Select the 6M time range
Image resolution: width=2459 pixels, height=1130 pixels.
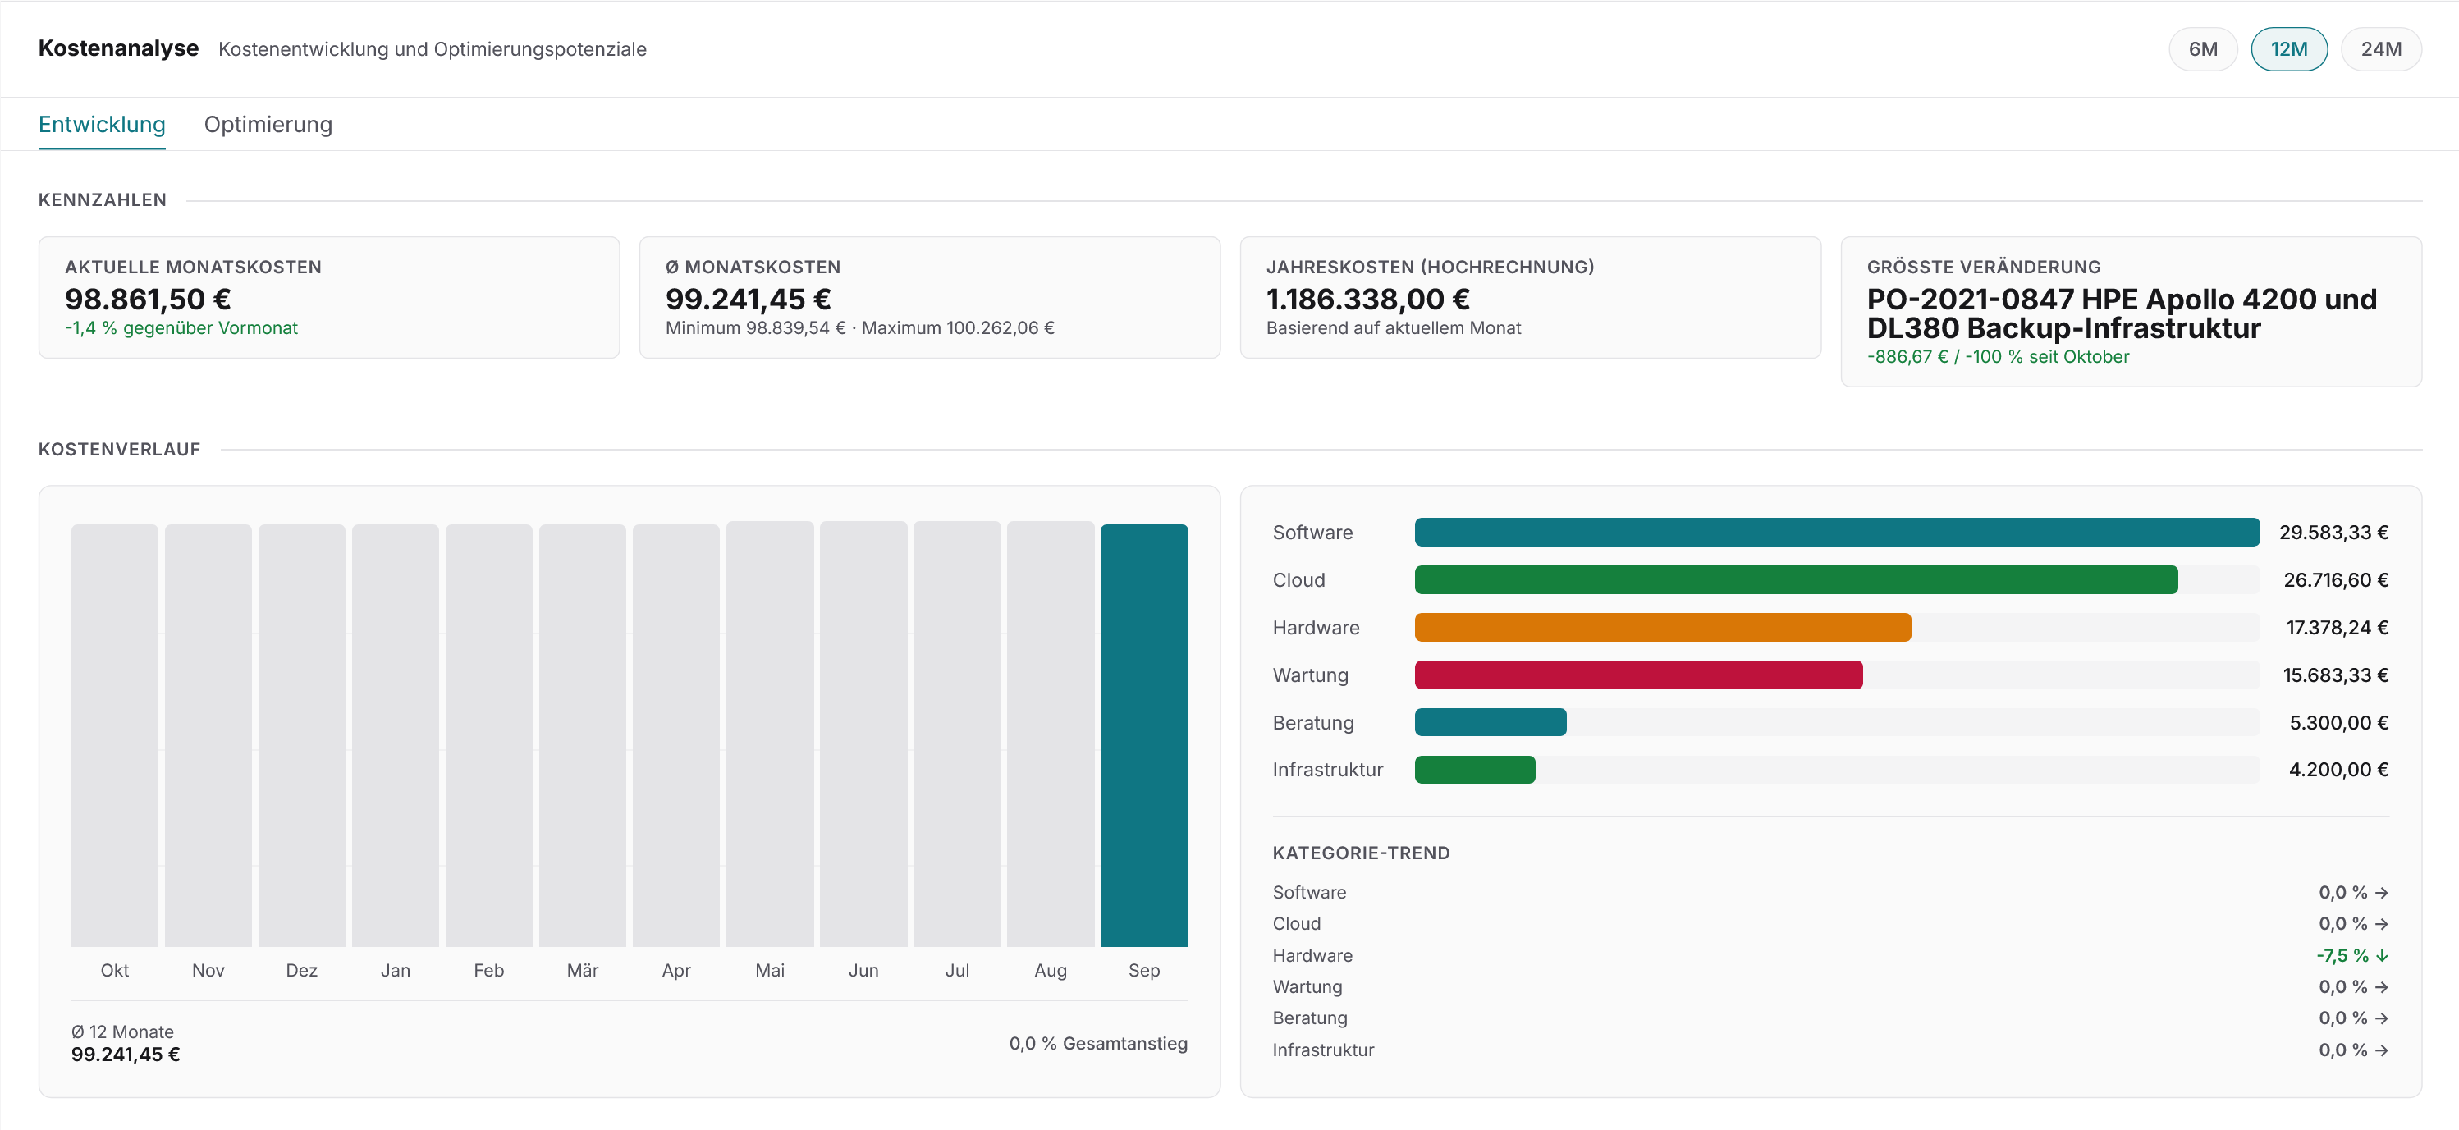pyautogui.click(x=2202, y=48)
